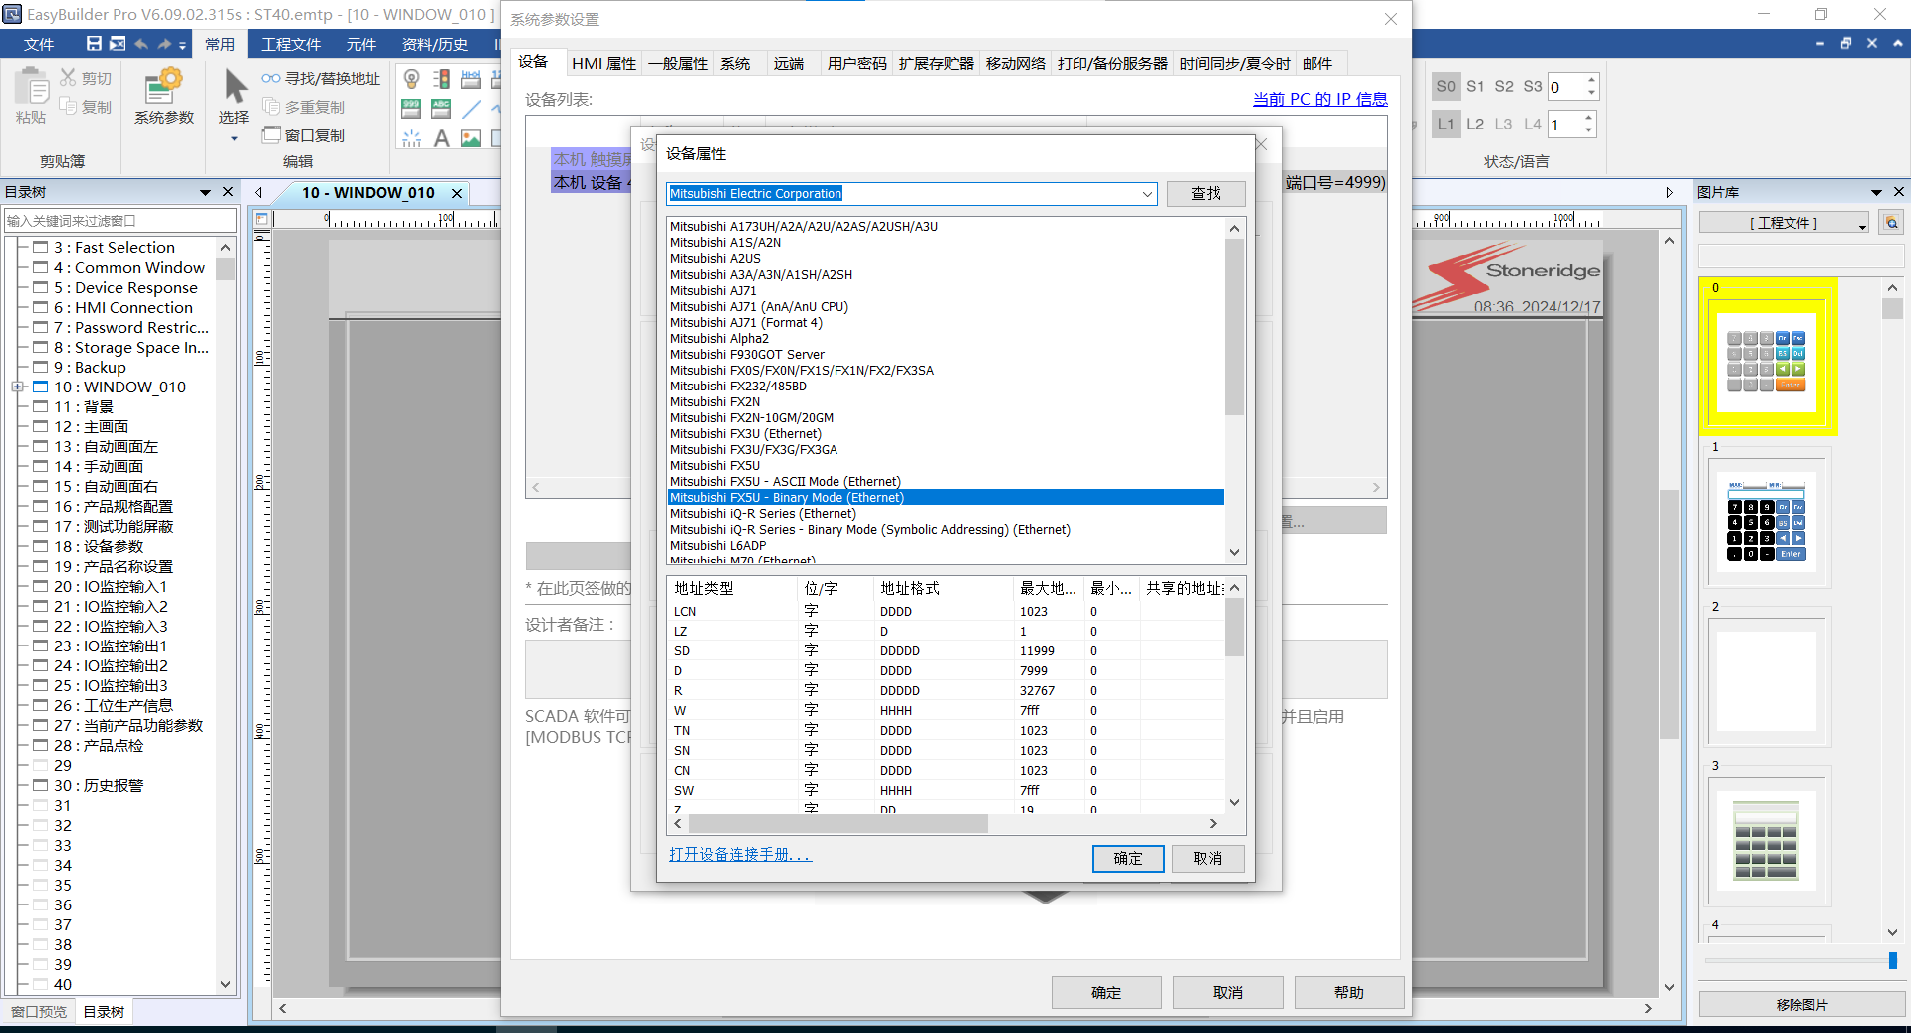
Task: Open the 打开设备连接手册 link
Action: click(740, 855)
